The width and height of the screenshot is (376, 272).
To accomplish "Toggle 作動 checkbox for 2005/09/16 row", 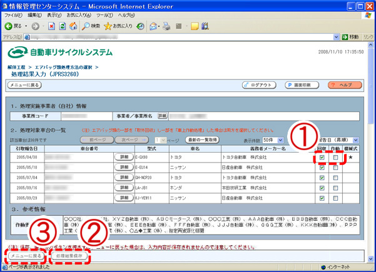I will tap(335, 188).
